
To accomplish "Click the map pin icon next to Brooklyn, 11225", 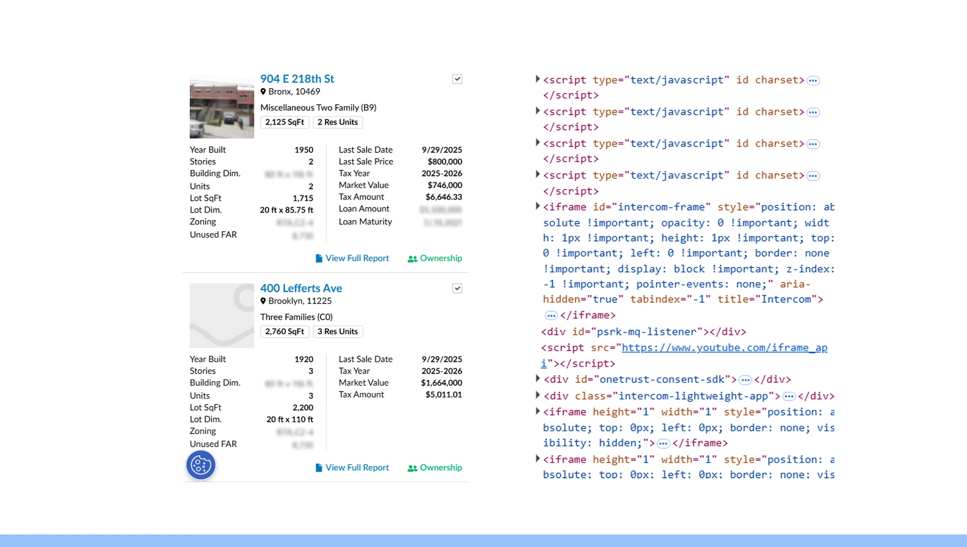I will [263, 301].
